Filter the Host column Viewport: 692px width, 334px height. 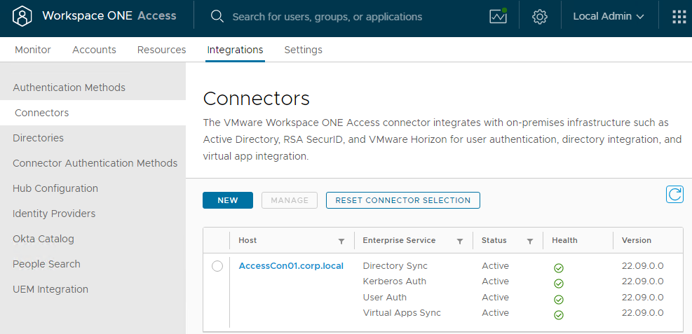tap(341, 241)
